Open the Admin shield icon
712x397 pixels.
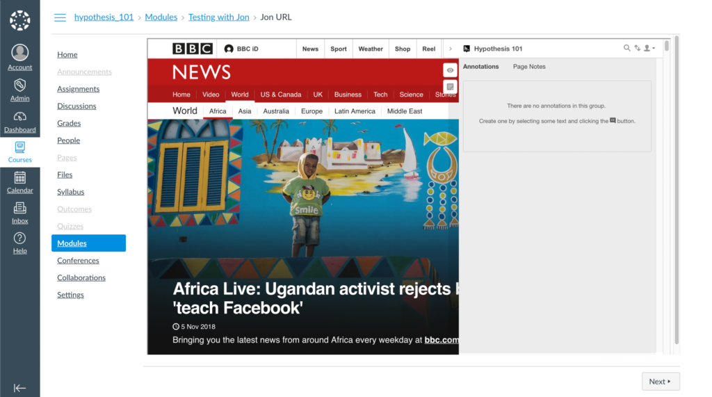pos(20,86)
